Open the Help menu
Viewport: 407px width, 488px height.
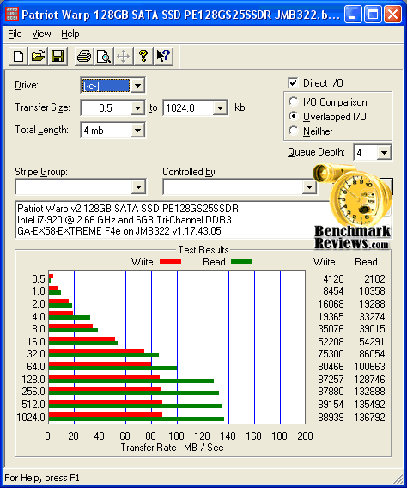(x=70, y=34)
